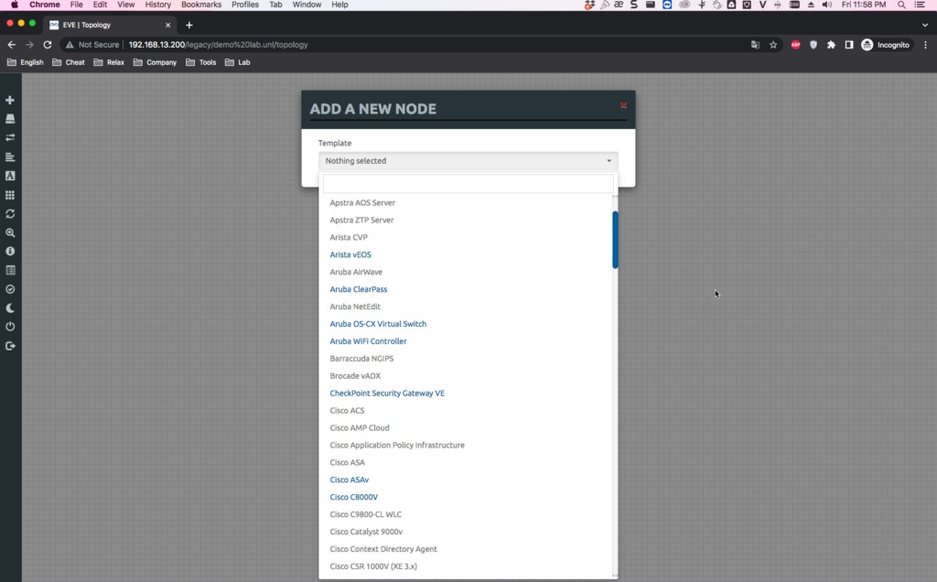Open the shield extension icon
Image resolution: width=937 pixels, height=582 pixels.
click(813, 45)
